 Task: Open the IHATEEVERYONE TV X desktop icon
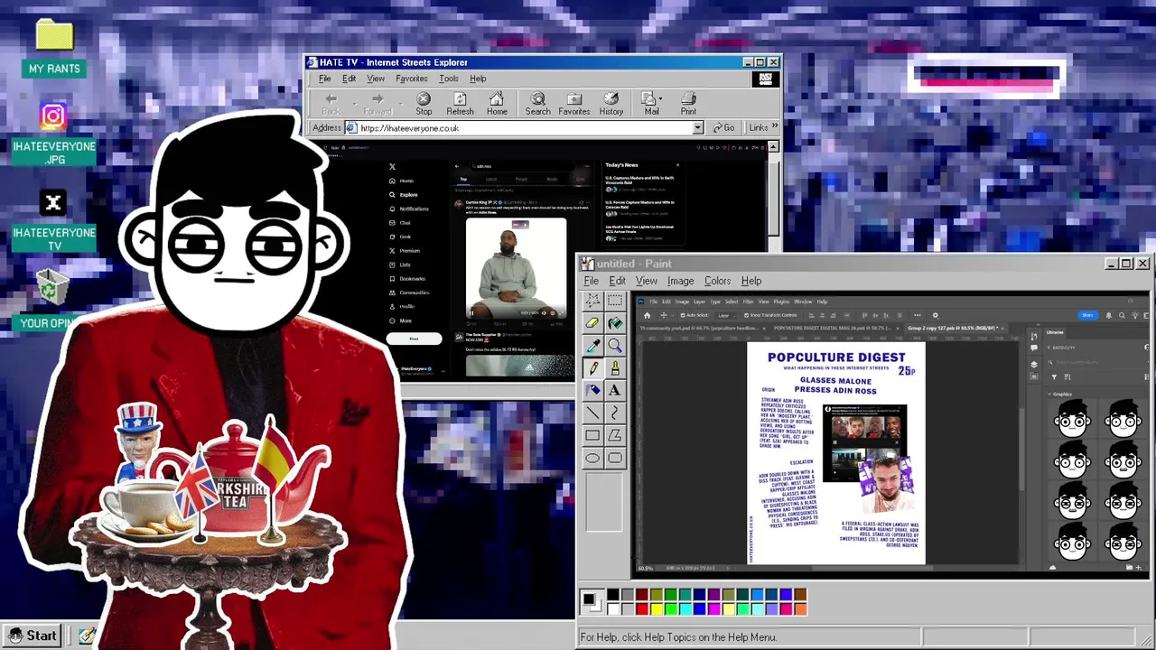click(54, 222)
